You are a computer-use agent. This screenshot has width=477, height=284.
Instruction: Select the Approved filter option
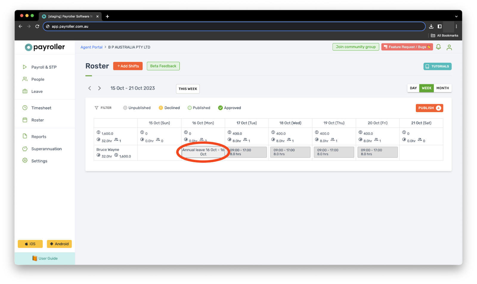coord(220,108)
